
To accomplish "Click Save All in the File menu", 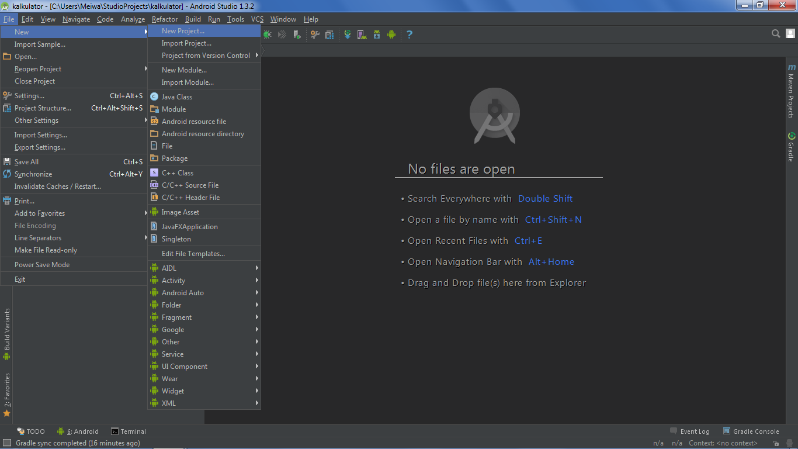I will tap(74, 162).
